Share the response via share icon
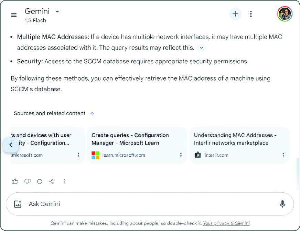300x231 pixels. click(52, 181)
